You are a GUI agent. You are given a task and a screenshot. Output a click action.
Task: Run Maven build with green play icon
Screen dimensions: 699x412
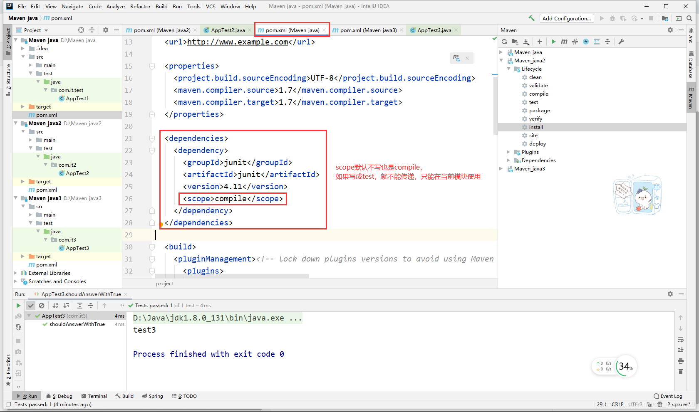point(553,42)
